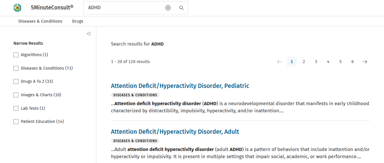Open Attention Deficit/Hyperactivity Disorder, Pediatric result
This screenshot has width=384, height=163.
pos(180,86)
